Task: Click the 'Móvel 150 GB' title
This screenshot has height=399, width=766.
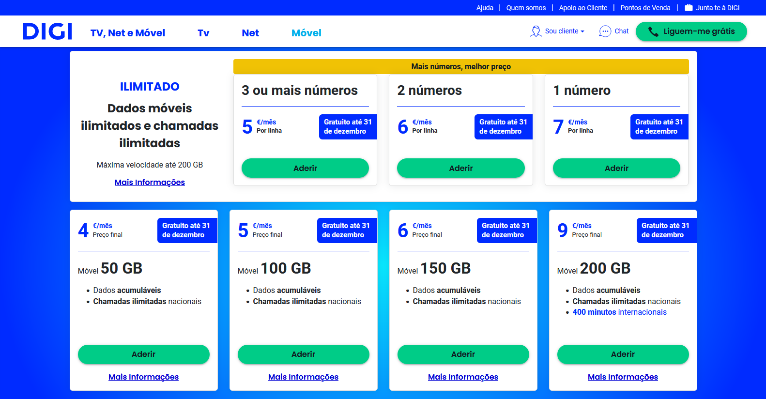Action: click(x=434, y=268)
